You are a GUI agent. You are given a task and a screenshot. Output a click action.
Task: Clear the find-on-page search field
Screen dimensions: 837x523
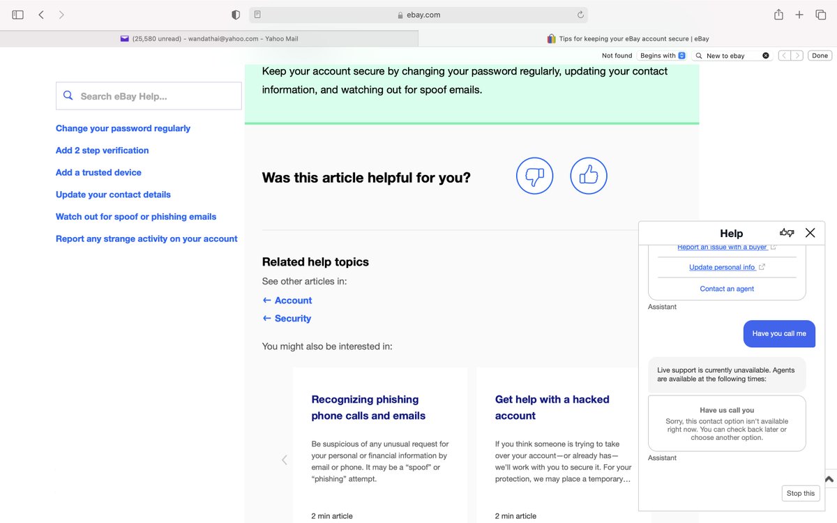coord(766,56)
